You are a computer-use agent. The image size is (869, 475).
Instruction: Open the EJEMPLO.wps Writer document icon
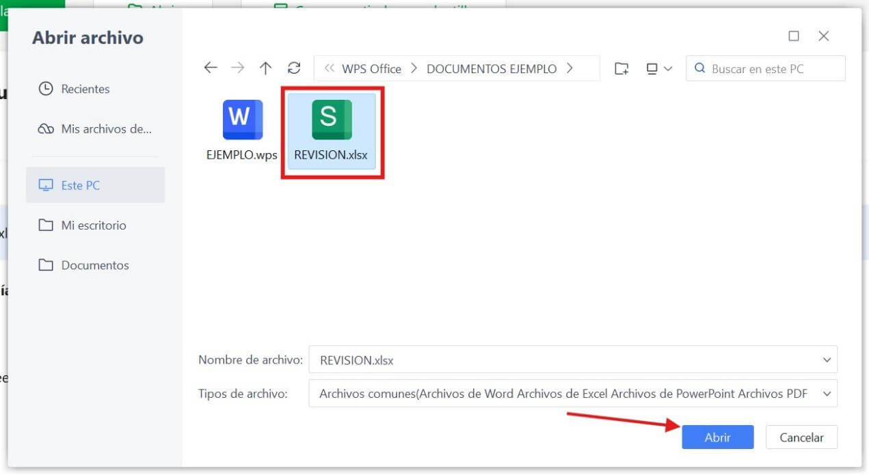[x=242, y=119]
